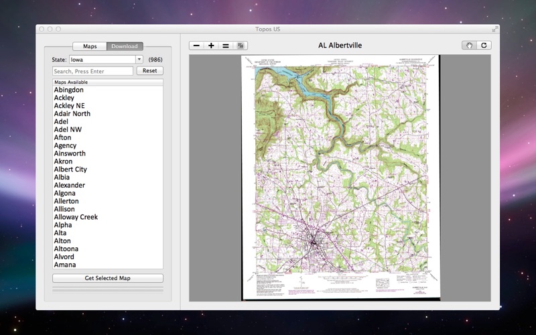Screen dimensions: 536x335
Task: Switch to the Maps tab
Action: [90, 46]
